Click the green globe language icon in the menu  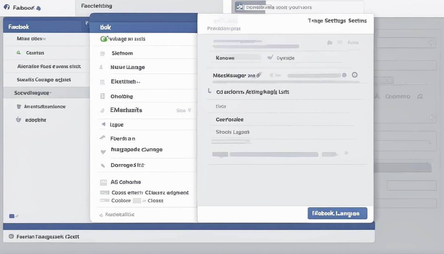[103, 38]
